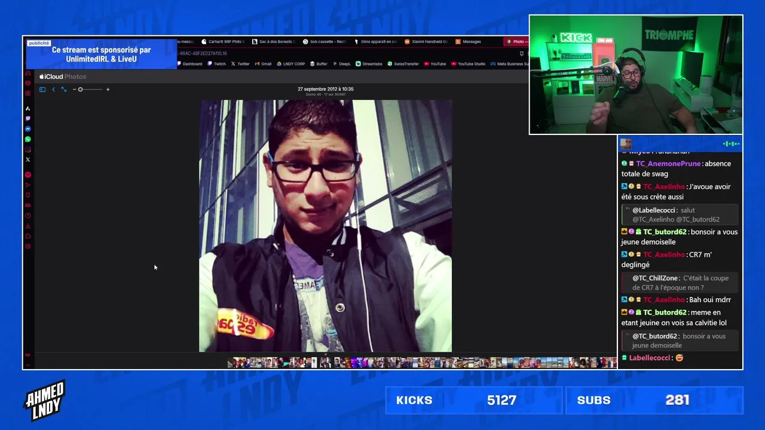765x430 pixels.
Task: Open the Twitch bookmark
Action: 217,64
